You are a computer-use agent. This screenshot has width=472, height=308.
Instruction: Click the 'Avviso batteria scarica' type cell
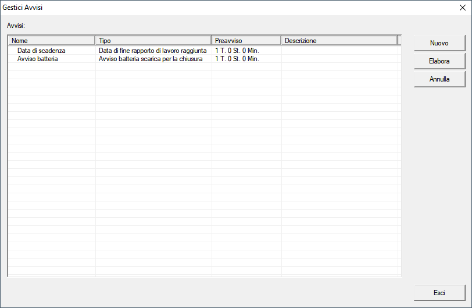[151, 59]
